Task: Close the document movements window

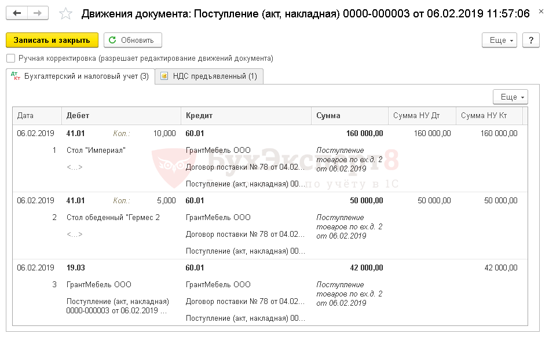Action: [x=541, y=11]
